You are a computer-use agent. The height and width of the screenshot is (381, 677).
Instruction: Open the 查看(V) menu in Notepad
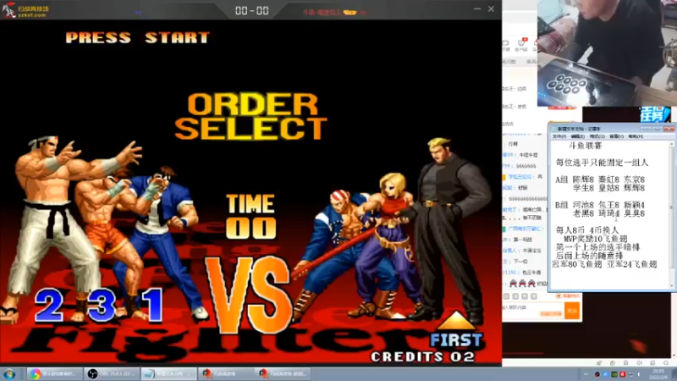pos(616,136)
